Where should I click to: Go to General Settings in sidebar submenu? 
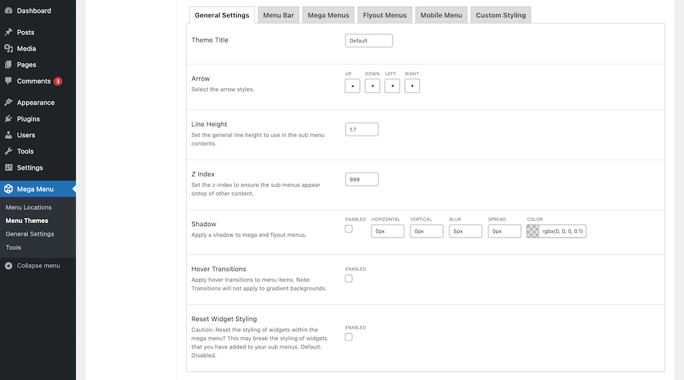(30, 234)
